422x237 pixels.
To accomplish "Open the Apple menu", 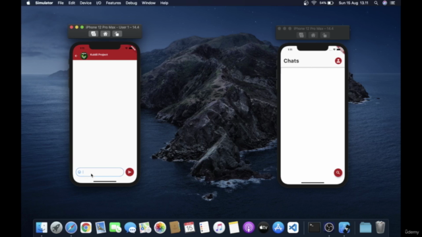I will click(x=28, y=3).
